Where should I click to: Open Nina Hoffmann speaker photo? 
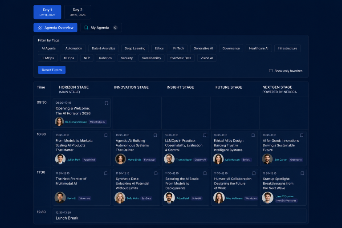click(x=219, y=198)
